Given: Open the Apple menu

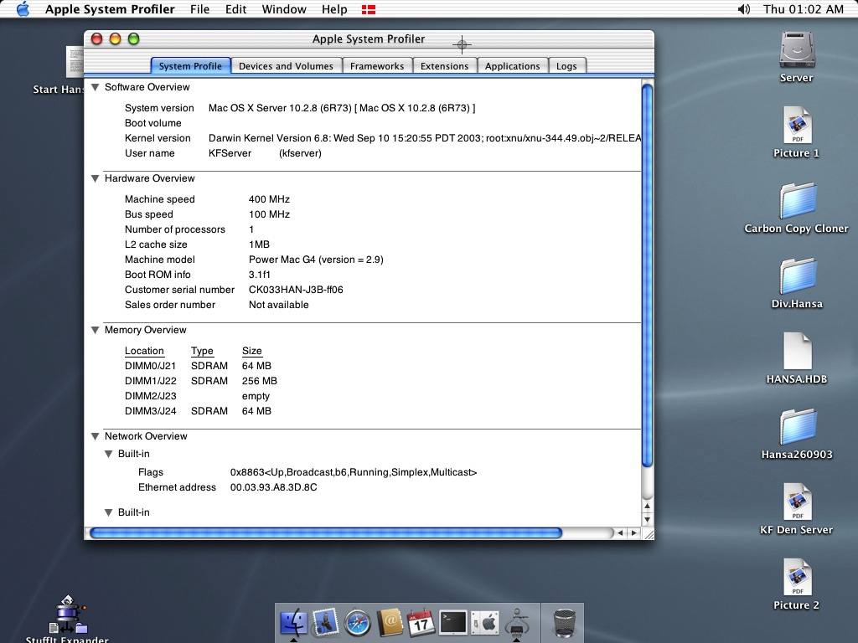Looking at the screenshot, I should tap(23, 9).
